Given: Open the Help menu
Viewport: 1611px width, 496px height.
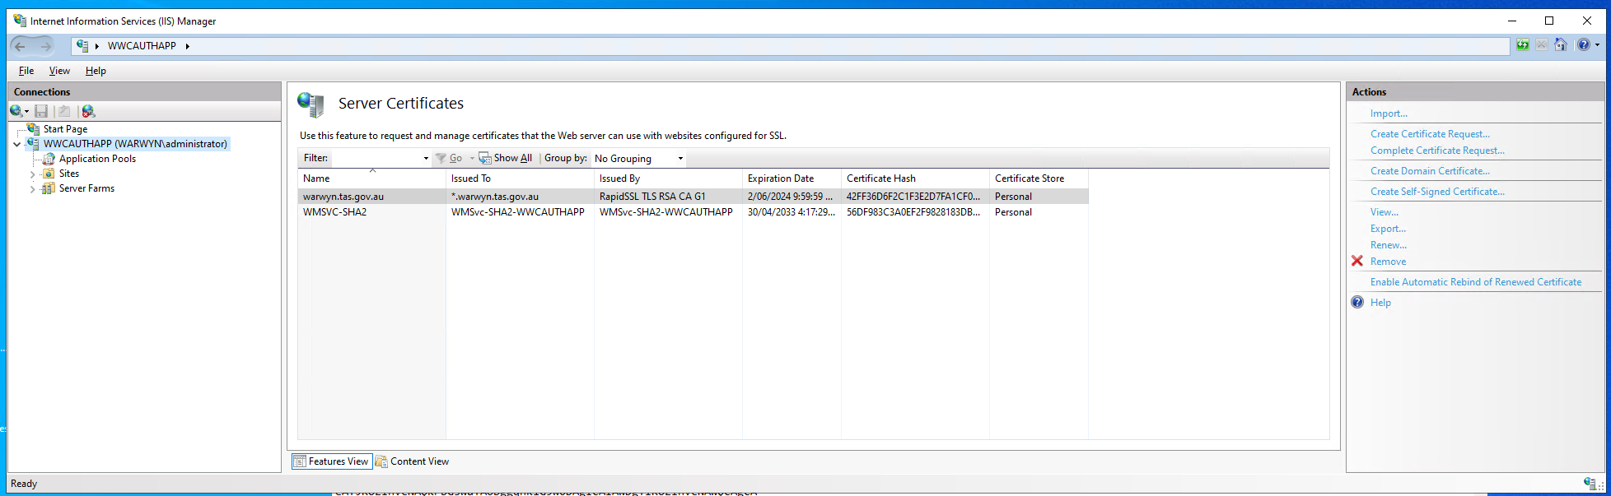Looking at the screenshot, I should pos(96,71).
